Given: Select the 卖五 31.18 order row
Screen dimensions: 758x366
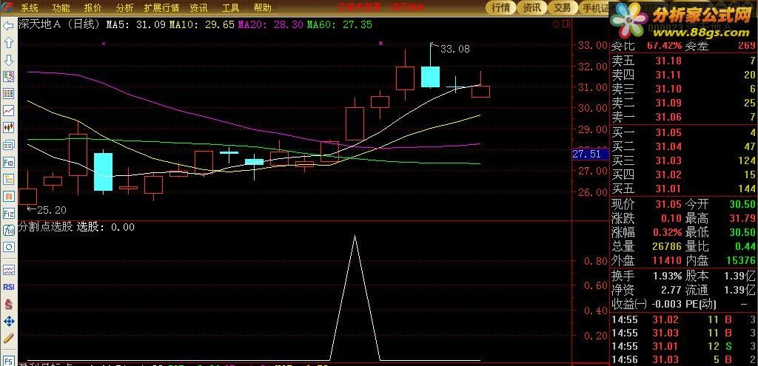Looking at the screenshot, I should pos(683,61).
